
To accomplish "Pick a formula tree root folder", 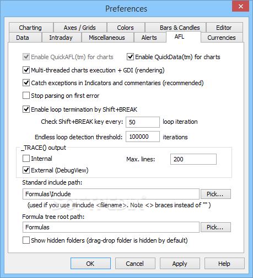I will coord(216,227).
